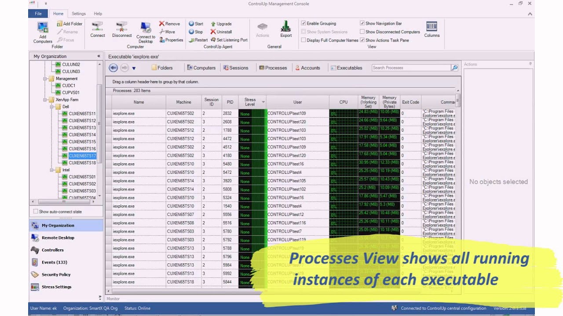Uninstall the ControlUp Agent
Image resolution: width=563 pixels, height=316 pixels.
[221, 32]
